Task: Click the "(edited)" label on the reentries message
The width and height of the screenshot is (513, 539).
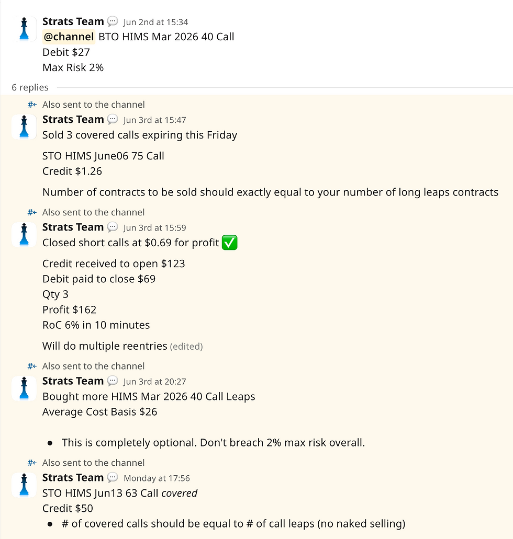Action: click(186, 346)
